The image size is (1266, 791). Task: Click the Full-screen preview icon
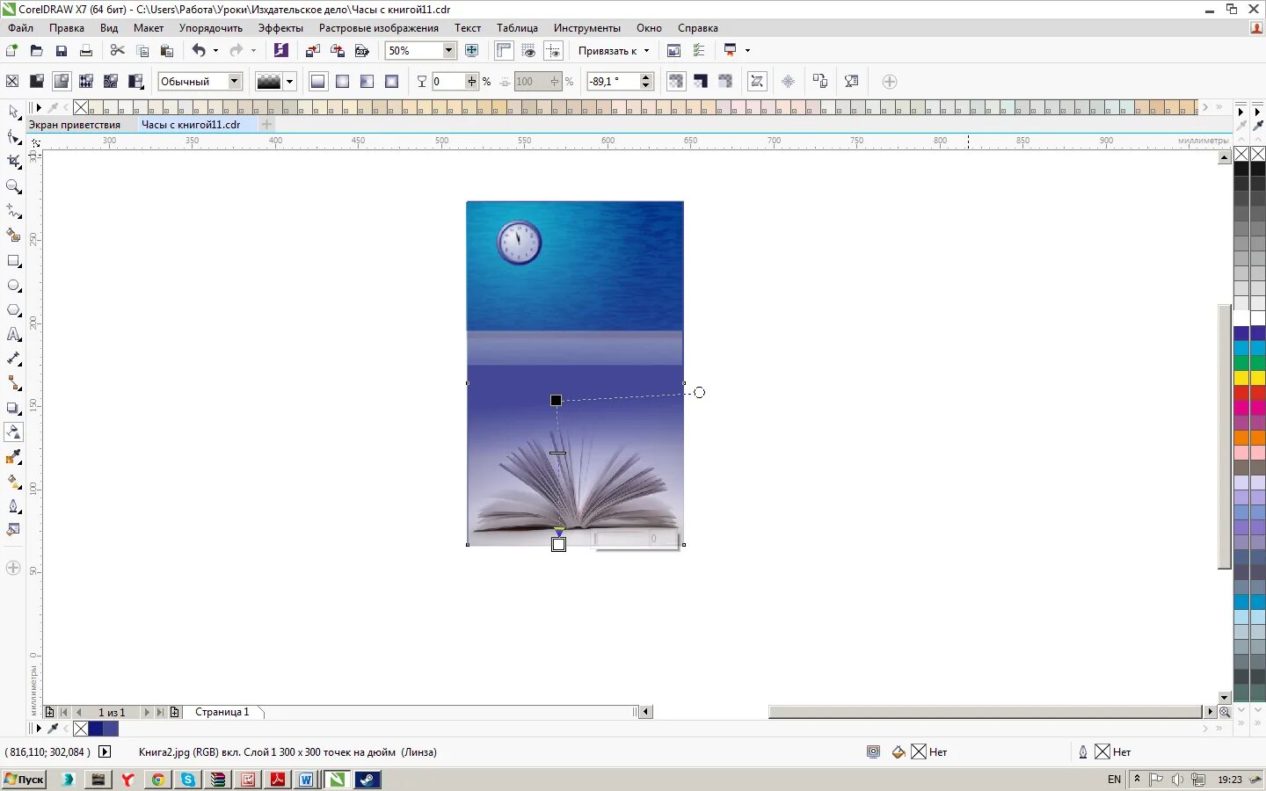(472, 51)
